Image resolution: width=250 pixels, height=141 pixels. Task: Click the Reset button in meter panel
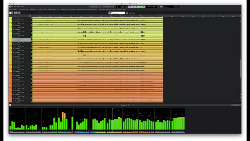pyautogui.click(x=236, y=105)
